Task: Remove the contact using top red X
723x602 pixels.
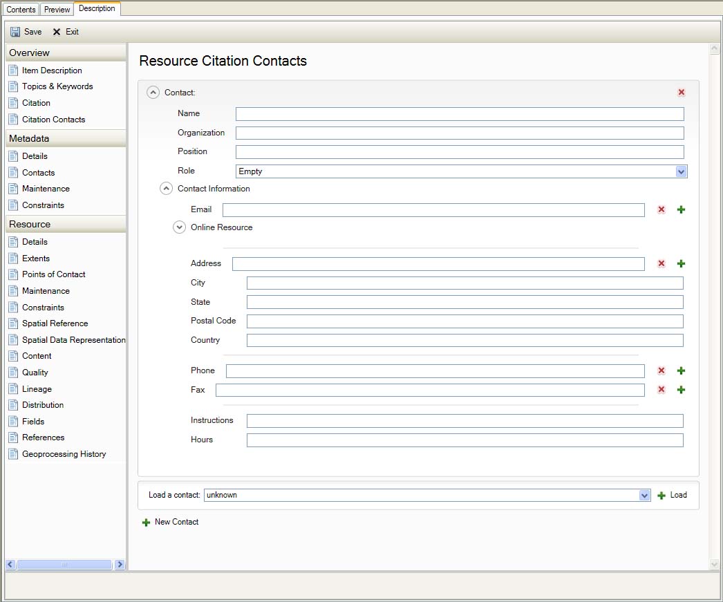Action: [682, 93]
